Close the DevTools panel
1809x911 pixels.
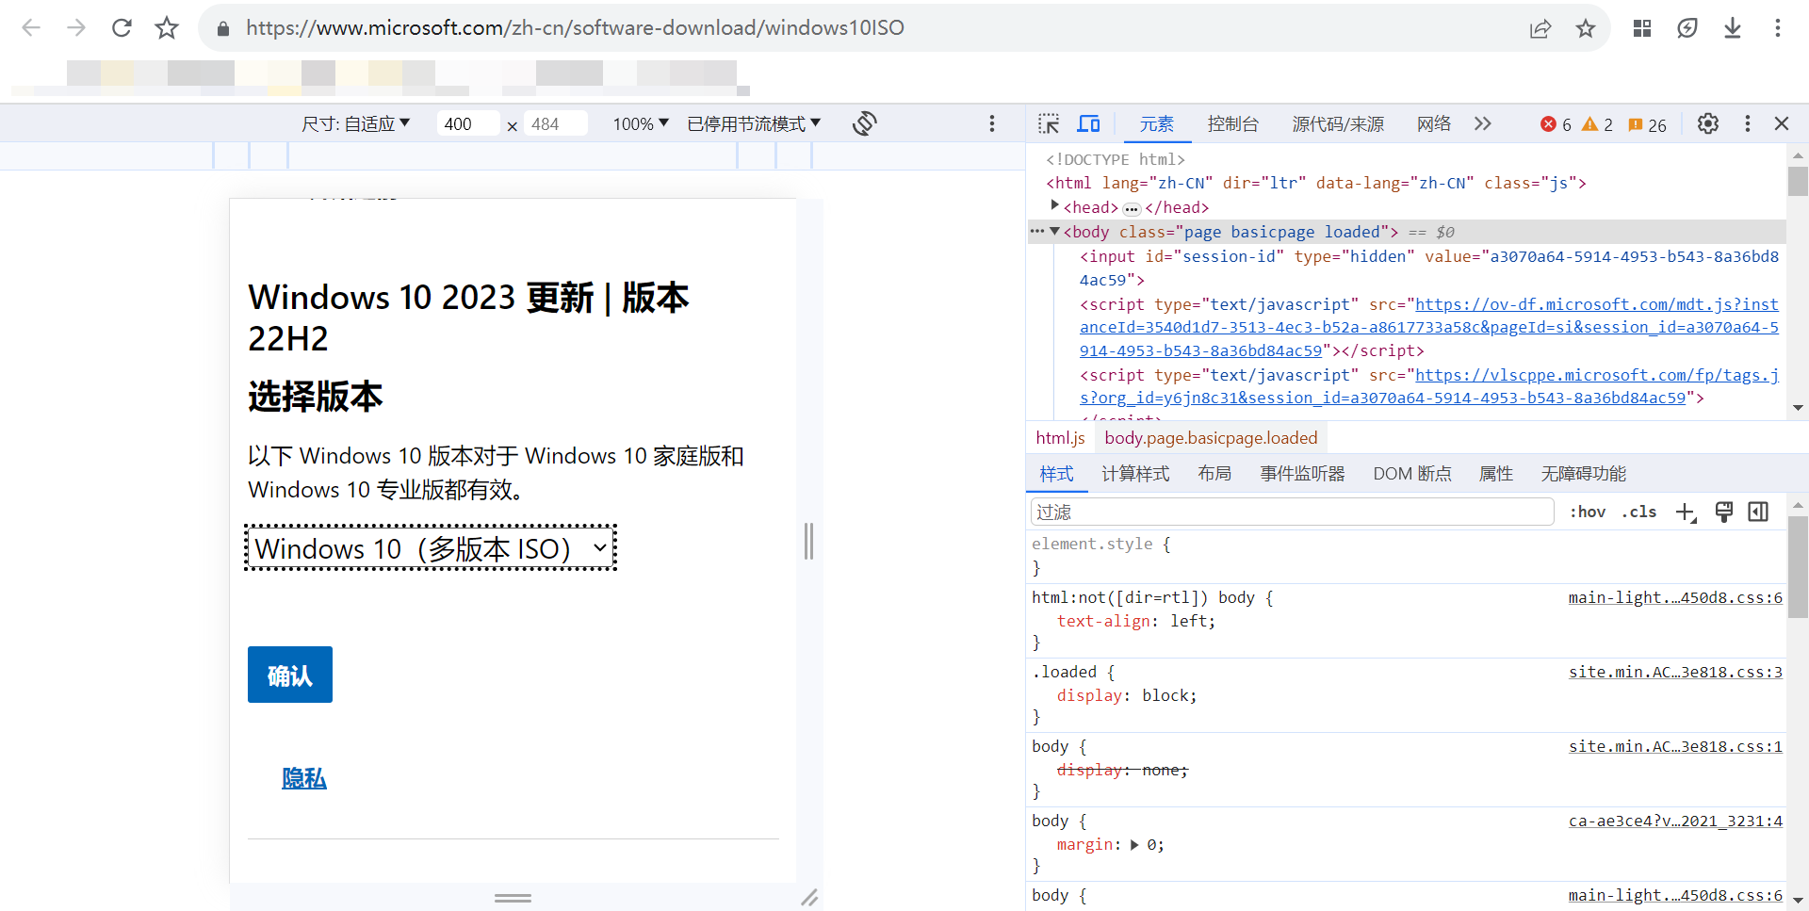tap(1782, 124)
